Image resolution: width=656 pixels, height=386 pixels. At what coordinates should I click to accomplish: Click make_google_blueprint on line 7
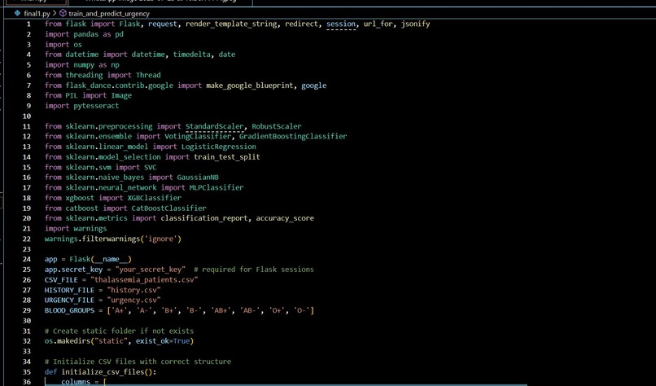point(249,86)
